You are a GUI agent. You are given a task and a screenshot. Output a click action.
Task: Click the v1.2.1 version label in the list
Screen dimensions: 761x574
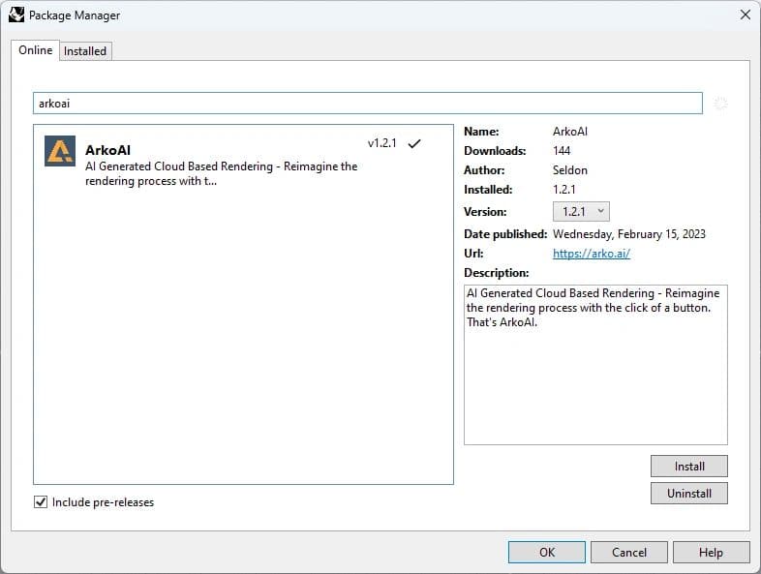point(382,143)
